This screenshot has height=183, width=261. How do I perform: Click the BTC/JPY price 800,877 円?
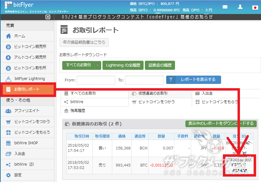click(170, 4)
